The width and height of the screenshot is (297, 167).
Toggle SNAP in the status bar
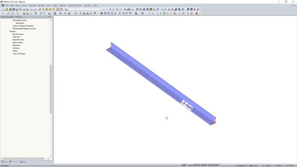(184, 166)
